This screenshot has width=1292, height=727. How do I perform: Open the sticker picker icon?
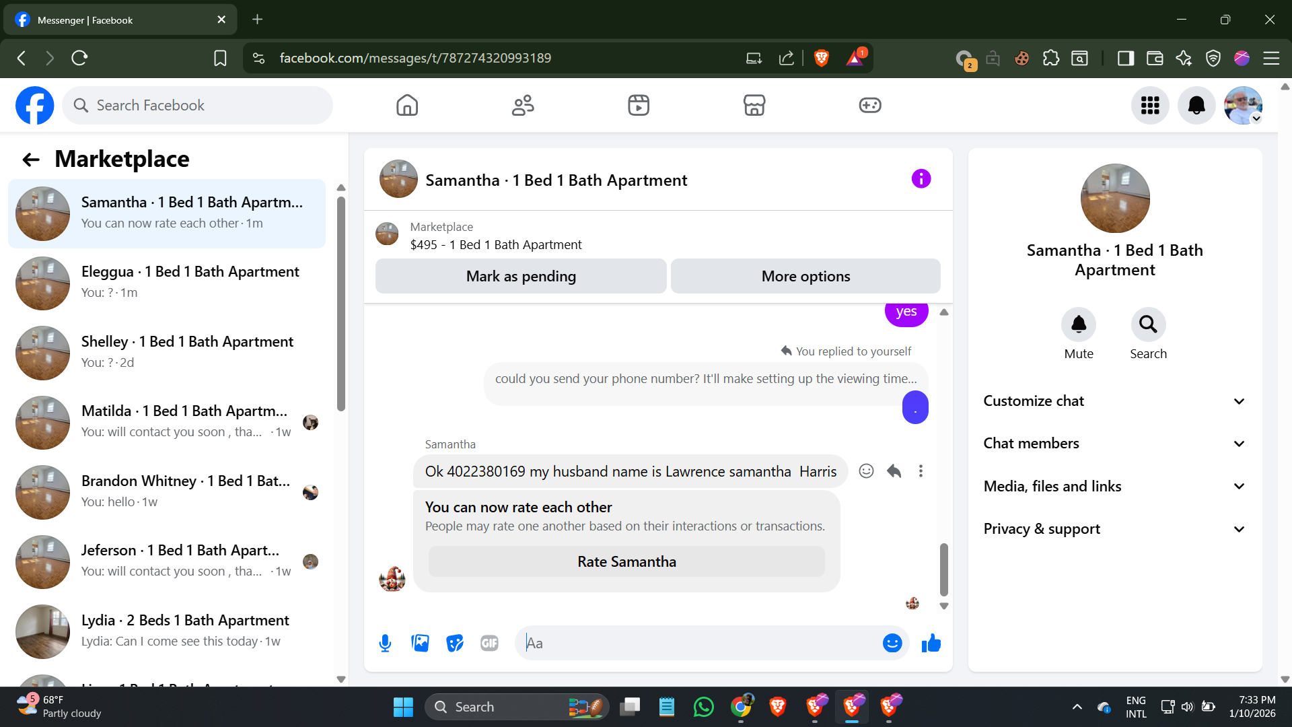pos(455,644)
